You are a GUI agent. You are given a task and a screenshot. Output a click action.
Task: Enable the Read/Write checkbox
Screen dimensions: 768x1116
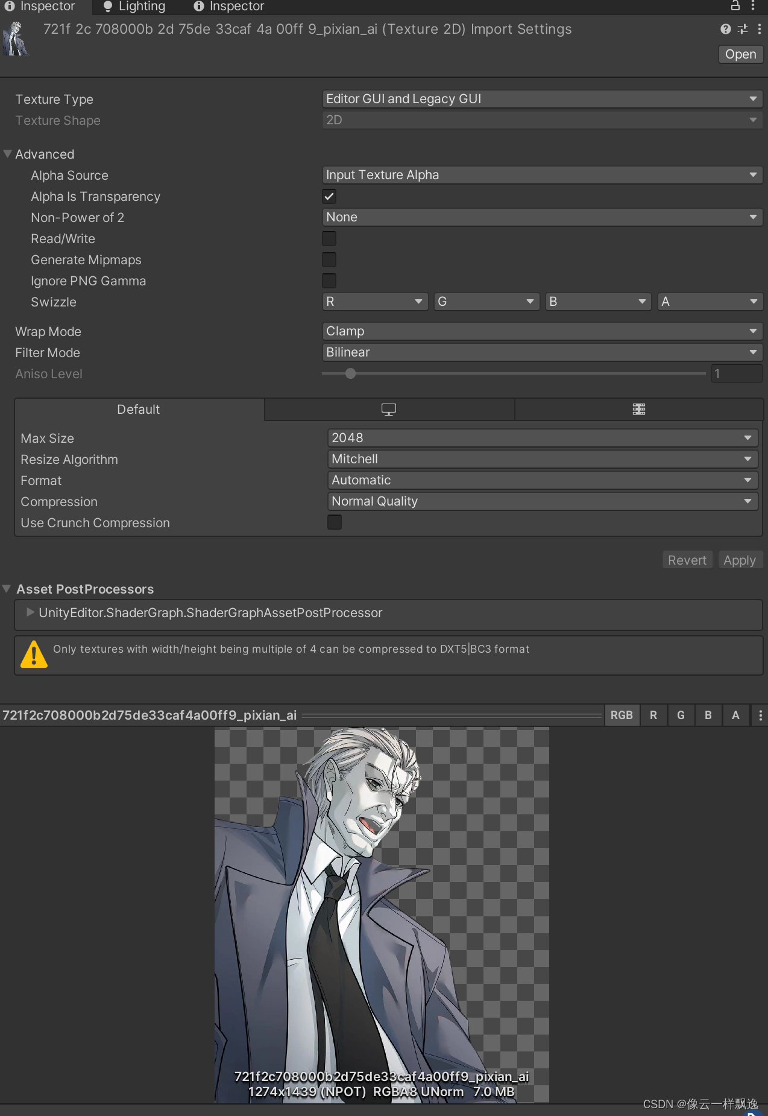329,238
